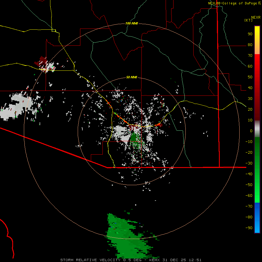Click the dark red echo in the upper left
The image size is (262, 262).
pos(41,61)
